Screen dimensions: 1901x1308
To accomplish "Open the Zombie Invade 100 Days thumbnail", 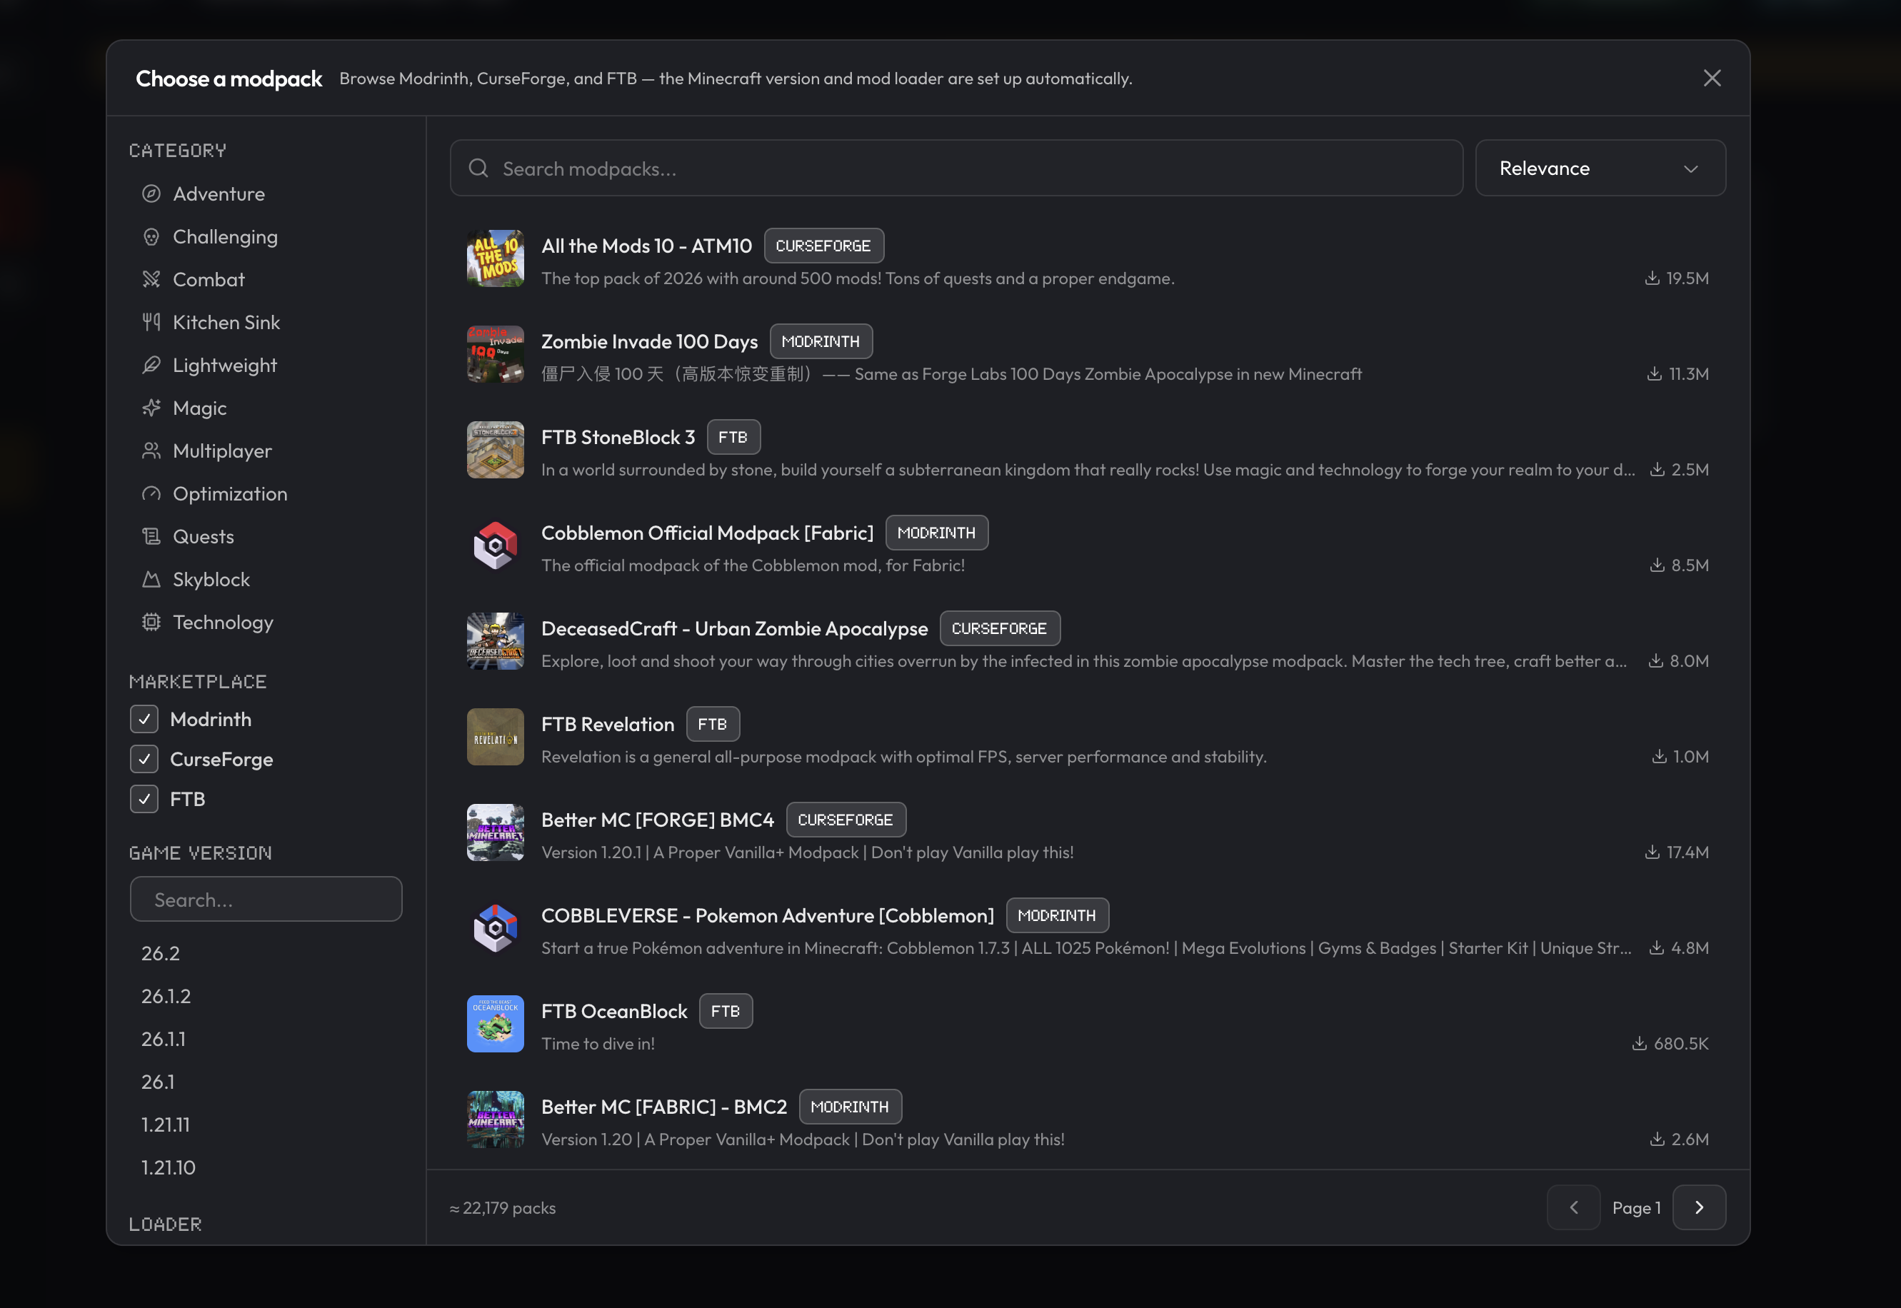I will click(x=495, y=354).
